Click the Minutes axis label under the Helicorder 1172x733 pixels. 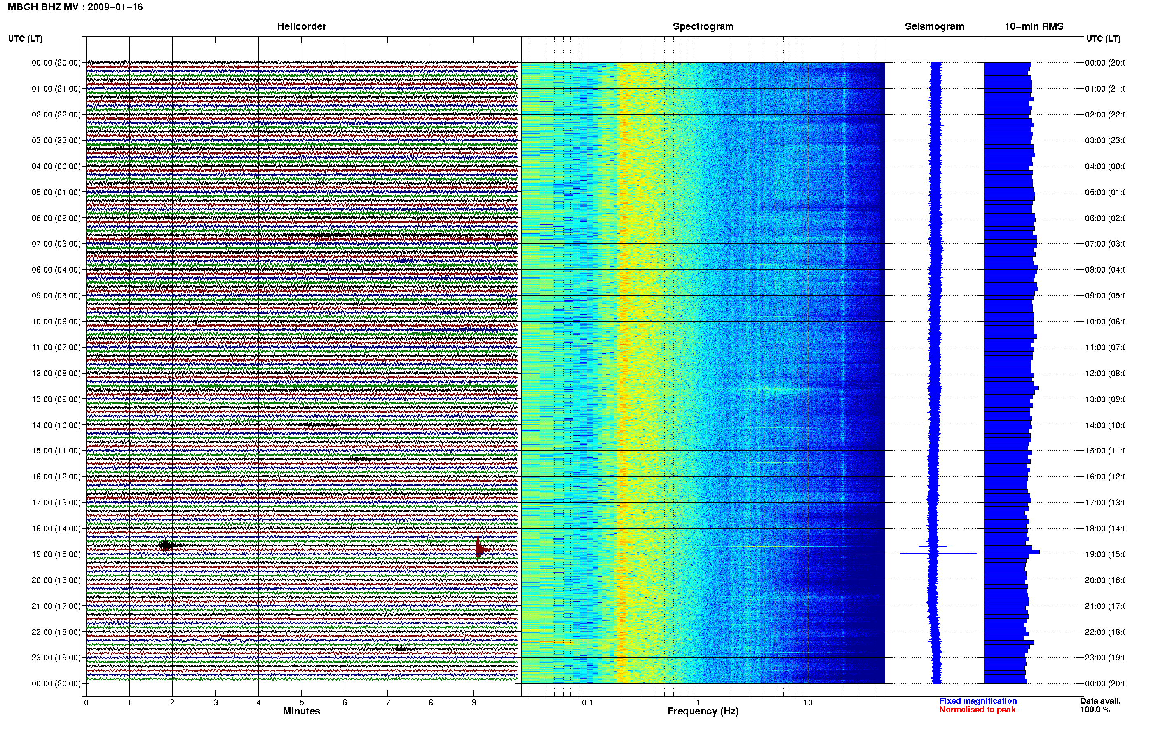pos(301,712)
